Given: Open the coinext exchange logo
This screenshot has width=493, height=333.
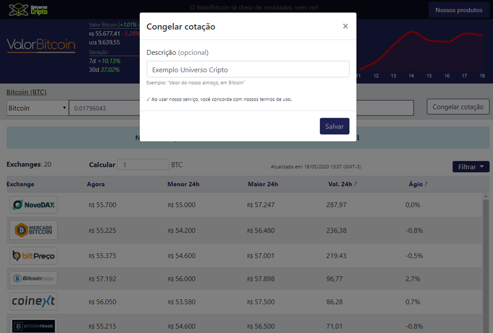Looking at the screenshot, I should [x=33, y=301].
